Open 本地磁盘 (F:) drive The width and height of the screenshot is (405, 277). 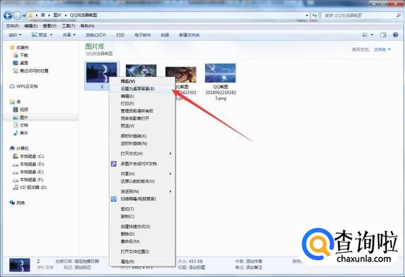point(29,180)
